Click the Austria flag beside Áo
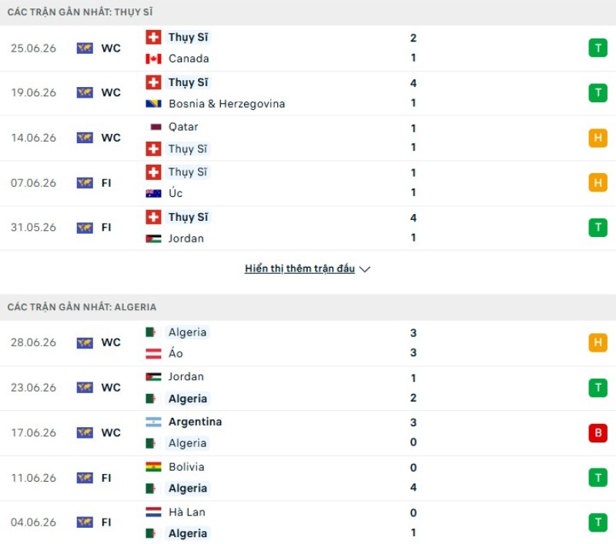Viewport: 616px width, 544px height. (x=153, y=354)
